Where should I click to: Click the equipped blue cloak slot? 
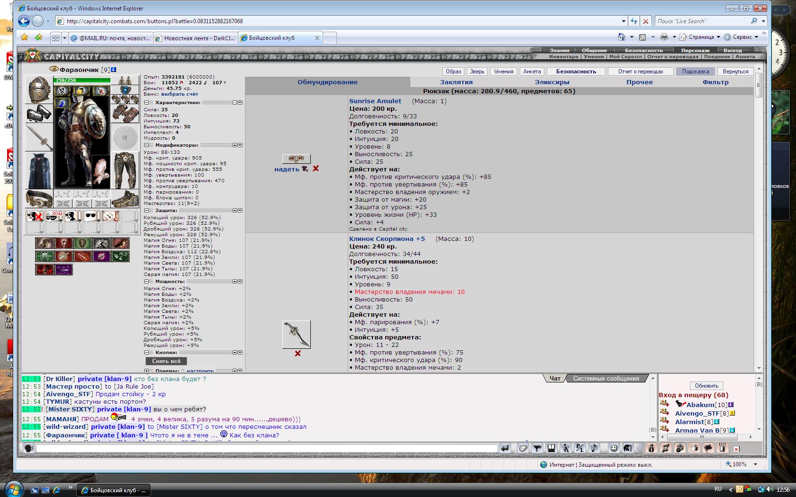[39, 170]
